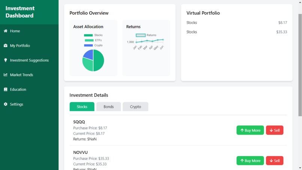Click the Market Trends chart icon

tap(5, 75)
